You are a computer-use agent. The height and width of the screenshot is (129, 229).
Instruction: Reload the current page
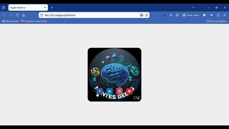(17, 15)
